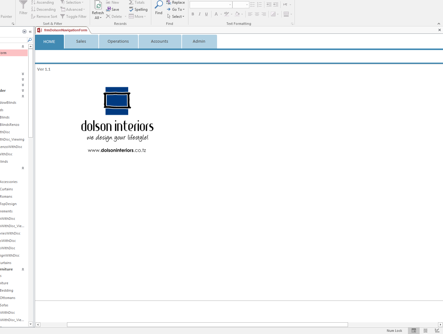The width and height of the screenshot is (443, 334).
Task: Open the Accounts tab
Action: pos(160,41)
